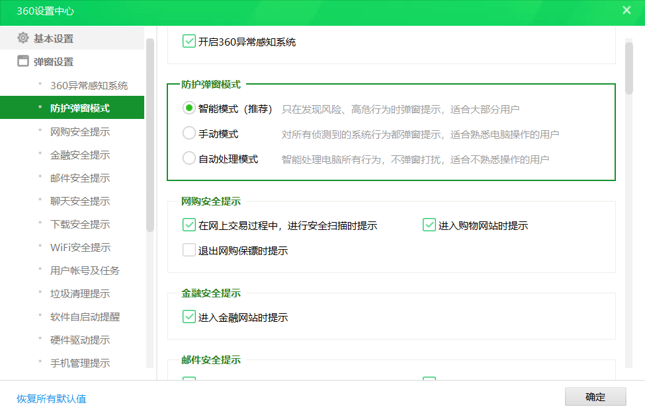Toggle 进入金融网站时提示 checkbox
This screenshot has height=413, width=645.
pos(189,317)
